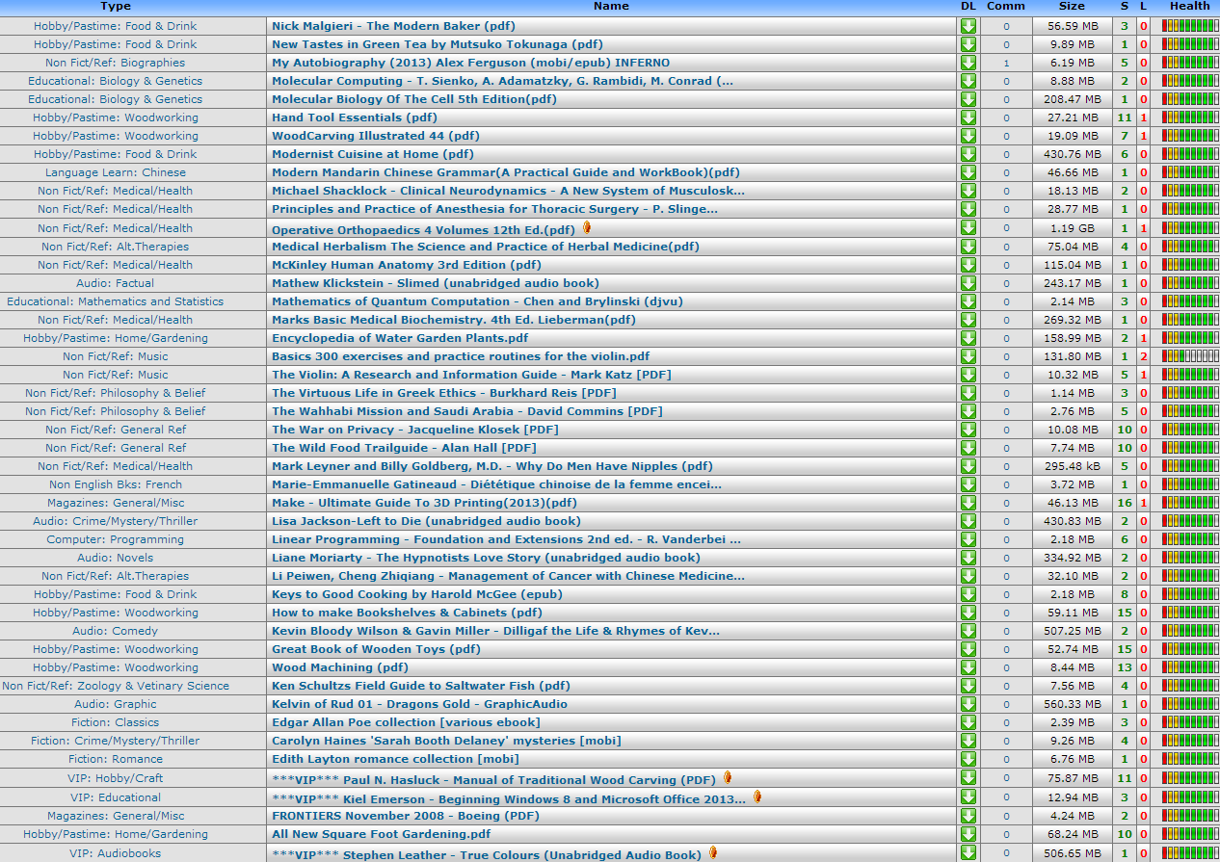Click comment count 1 for My Autobiography row
The height and width of the screenshot is (862, 1220).
(x=1006, y=63)
